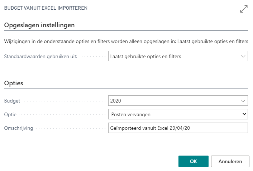253x171 pixels.
Task: Click the Omschrijving field label
Action: [18, 128]
